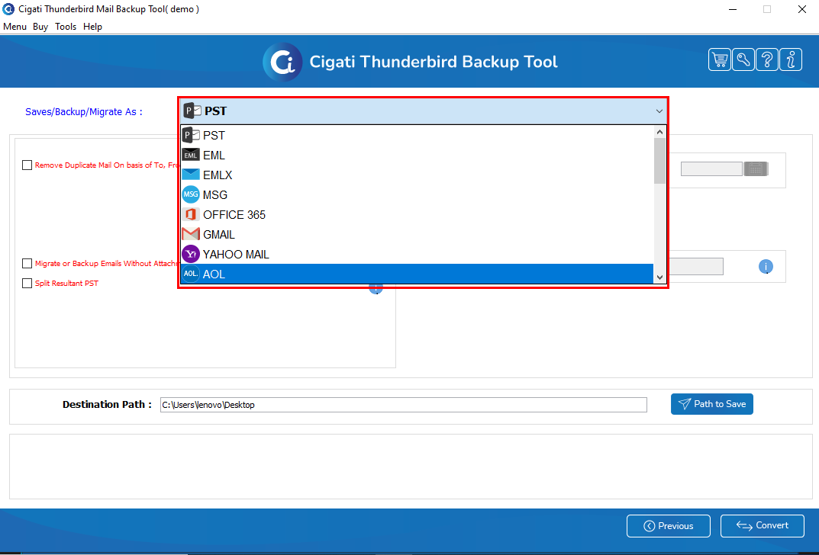Choose MSG from the format list
This screenshot has height=555, width=819.
tap(417, 194)
